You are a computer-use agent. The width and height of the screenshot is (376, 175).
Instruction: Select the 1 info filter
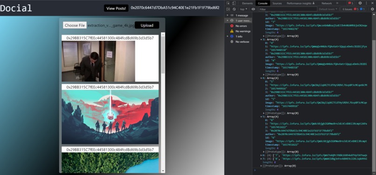(x=237, y=36)
